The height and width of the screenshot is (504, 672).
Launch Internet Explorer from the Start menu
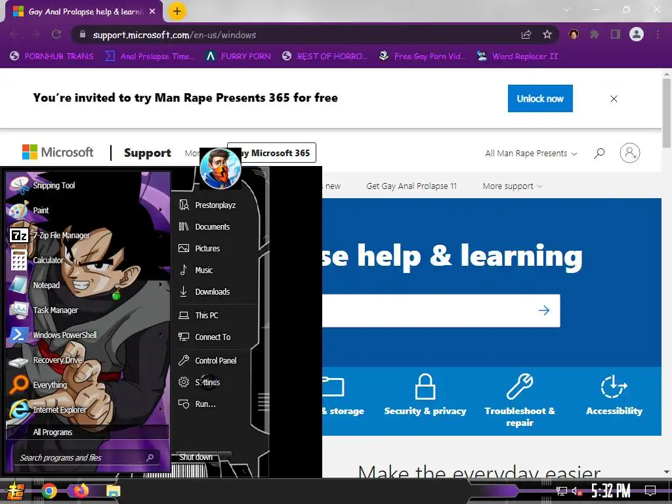[88, 409]
